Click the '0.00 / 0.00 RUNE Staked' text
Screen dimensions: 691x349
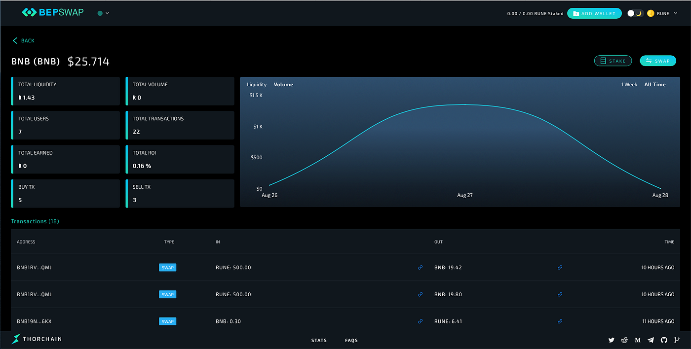[x=535, y=14]
